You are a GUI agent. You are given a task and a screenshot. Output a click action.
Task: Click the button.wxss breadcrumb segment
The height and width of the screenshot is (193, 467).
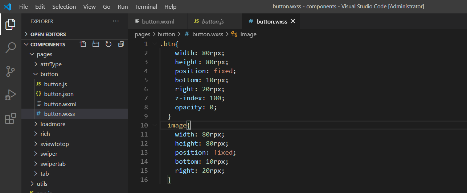pos(208,34)
